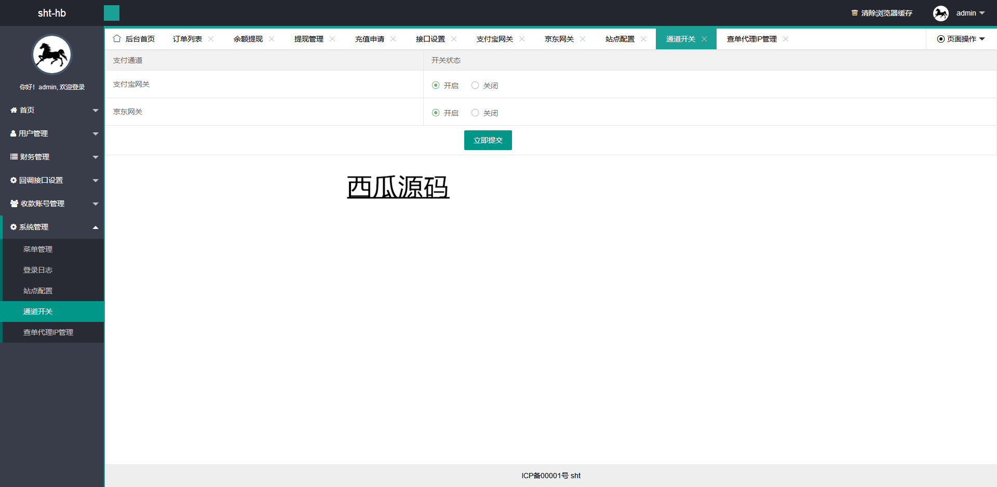Click the gear icon beside 系统管理
Screen dimensions: 997x487
click(x=14, y=227)
